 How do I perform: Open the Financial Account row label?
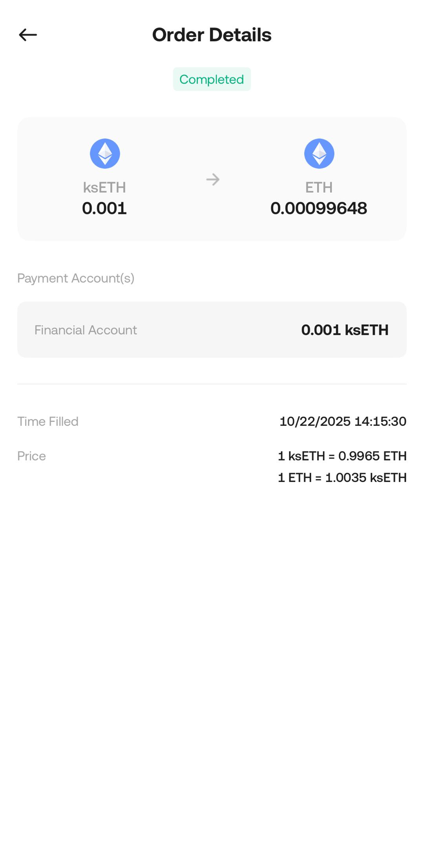pos(86,330)
